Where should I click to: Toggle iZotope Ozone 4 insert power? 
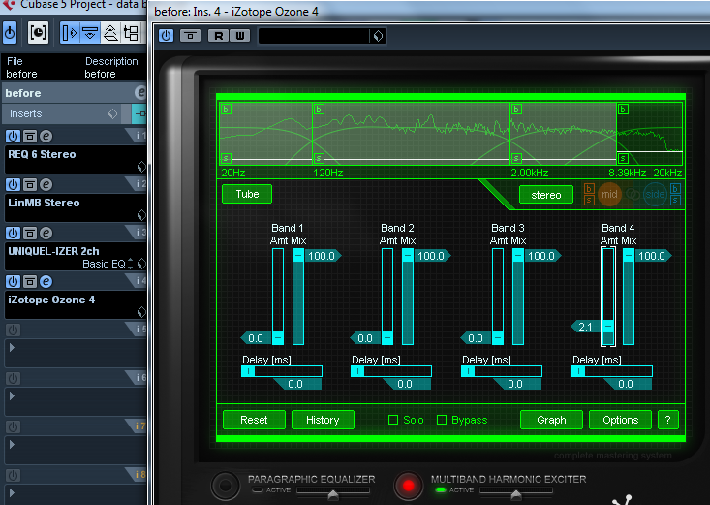[x=13, y=281]
